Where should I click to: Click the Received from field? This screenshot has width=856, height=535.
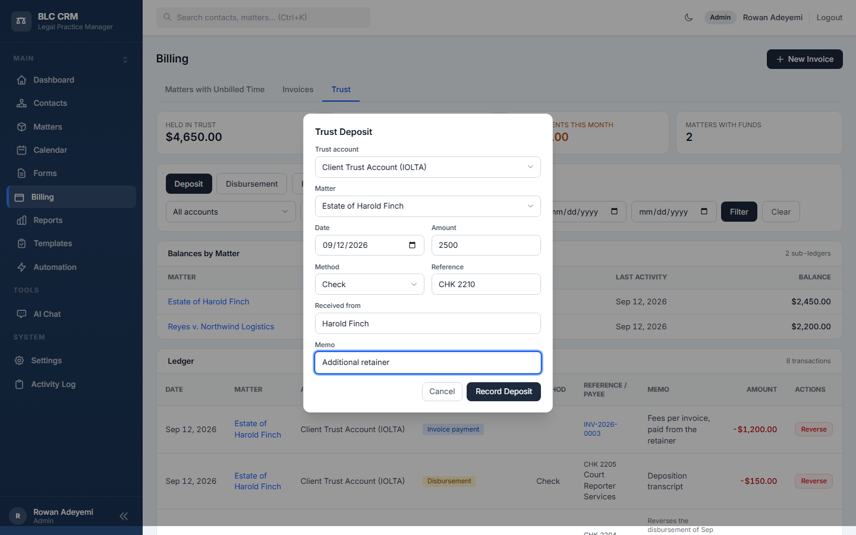tap(428, 323)
